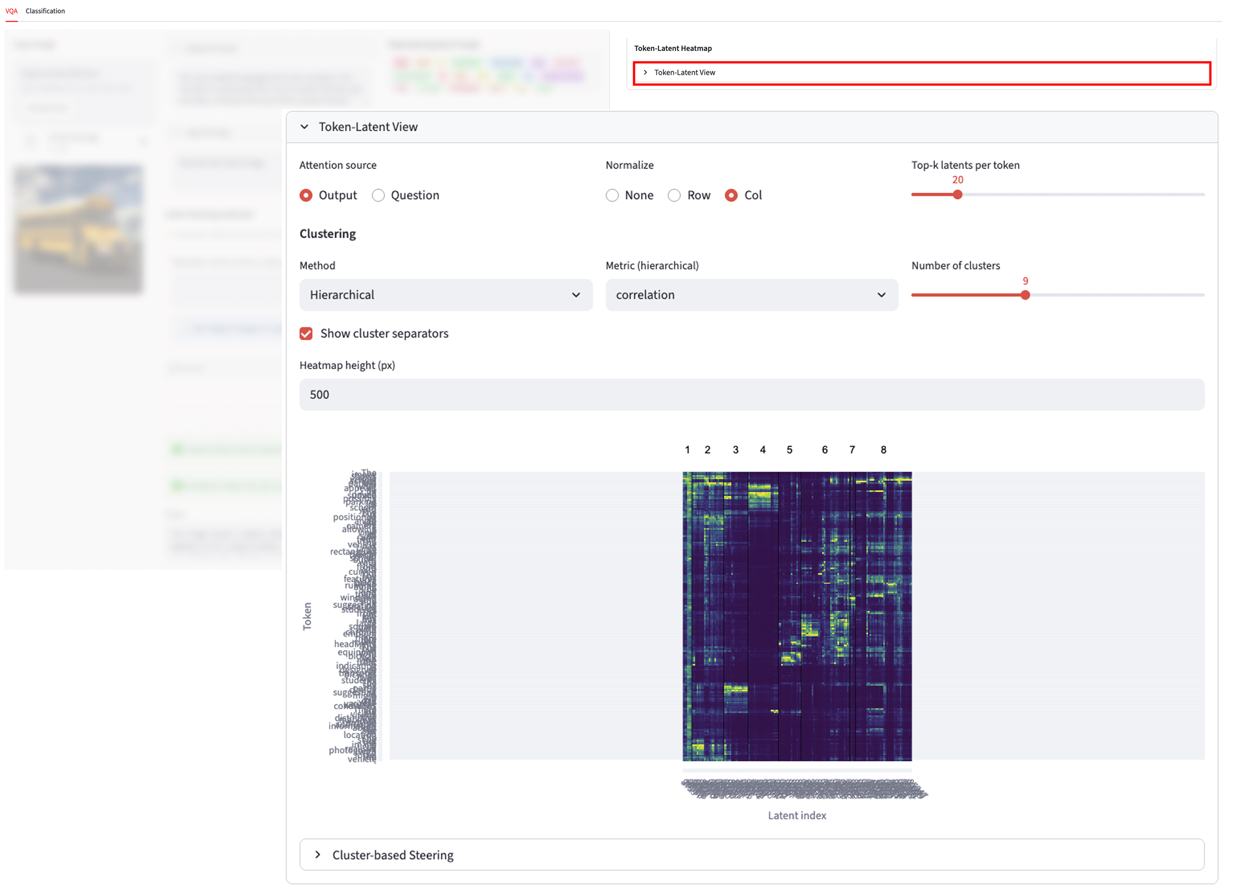The width and height of the screenshot is (1234, 888).
Task: Open the Metric dropdown showing correlation
Action: (751, 294)
